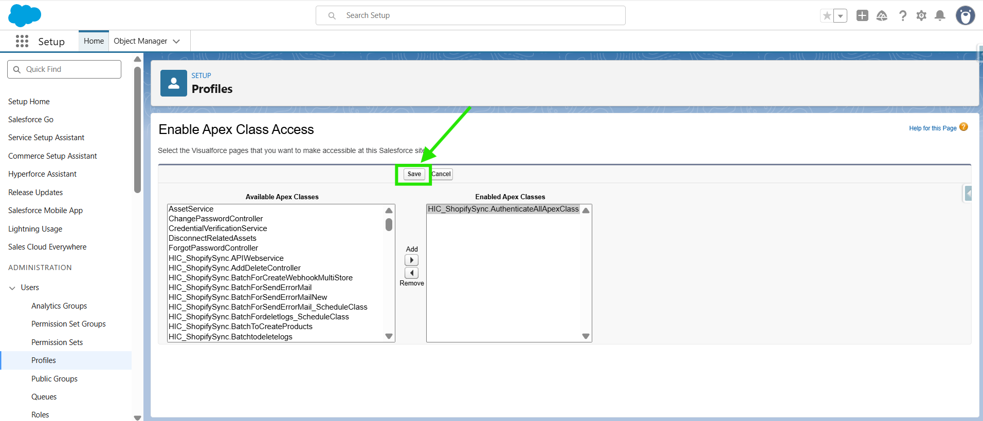Click the sidebar scroll up arrow
The image size is (983, 421).
pyautogui.click(x=137, y=59)
